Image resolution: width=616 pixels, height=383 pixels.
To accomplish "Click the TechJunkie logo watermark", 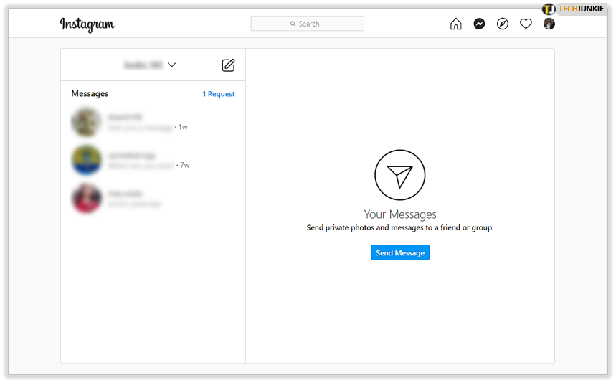I will pos(573,9).
